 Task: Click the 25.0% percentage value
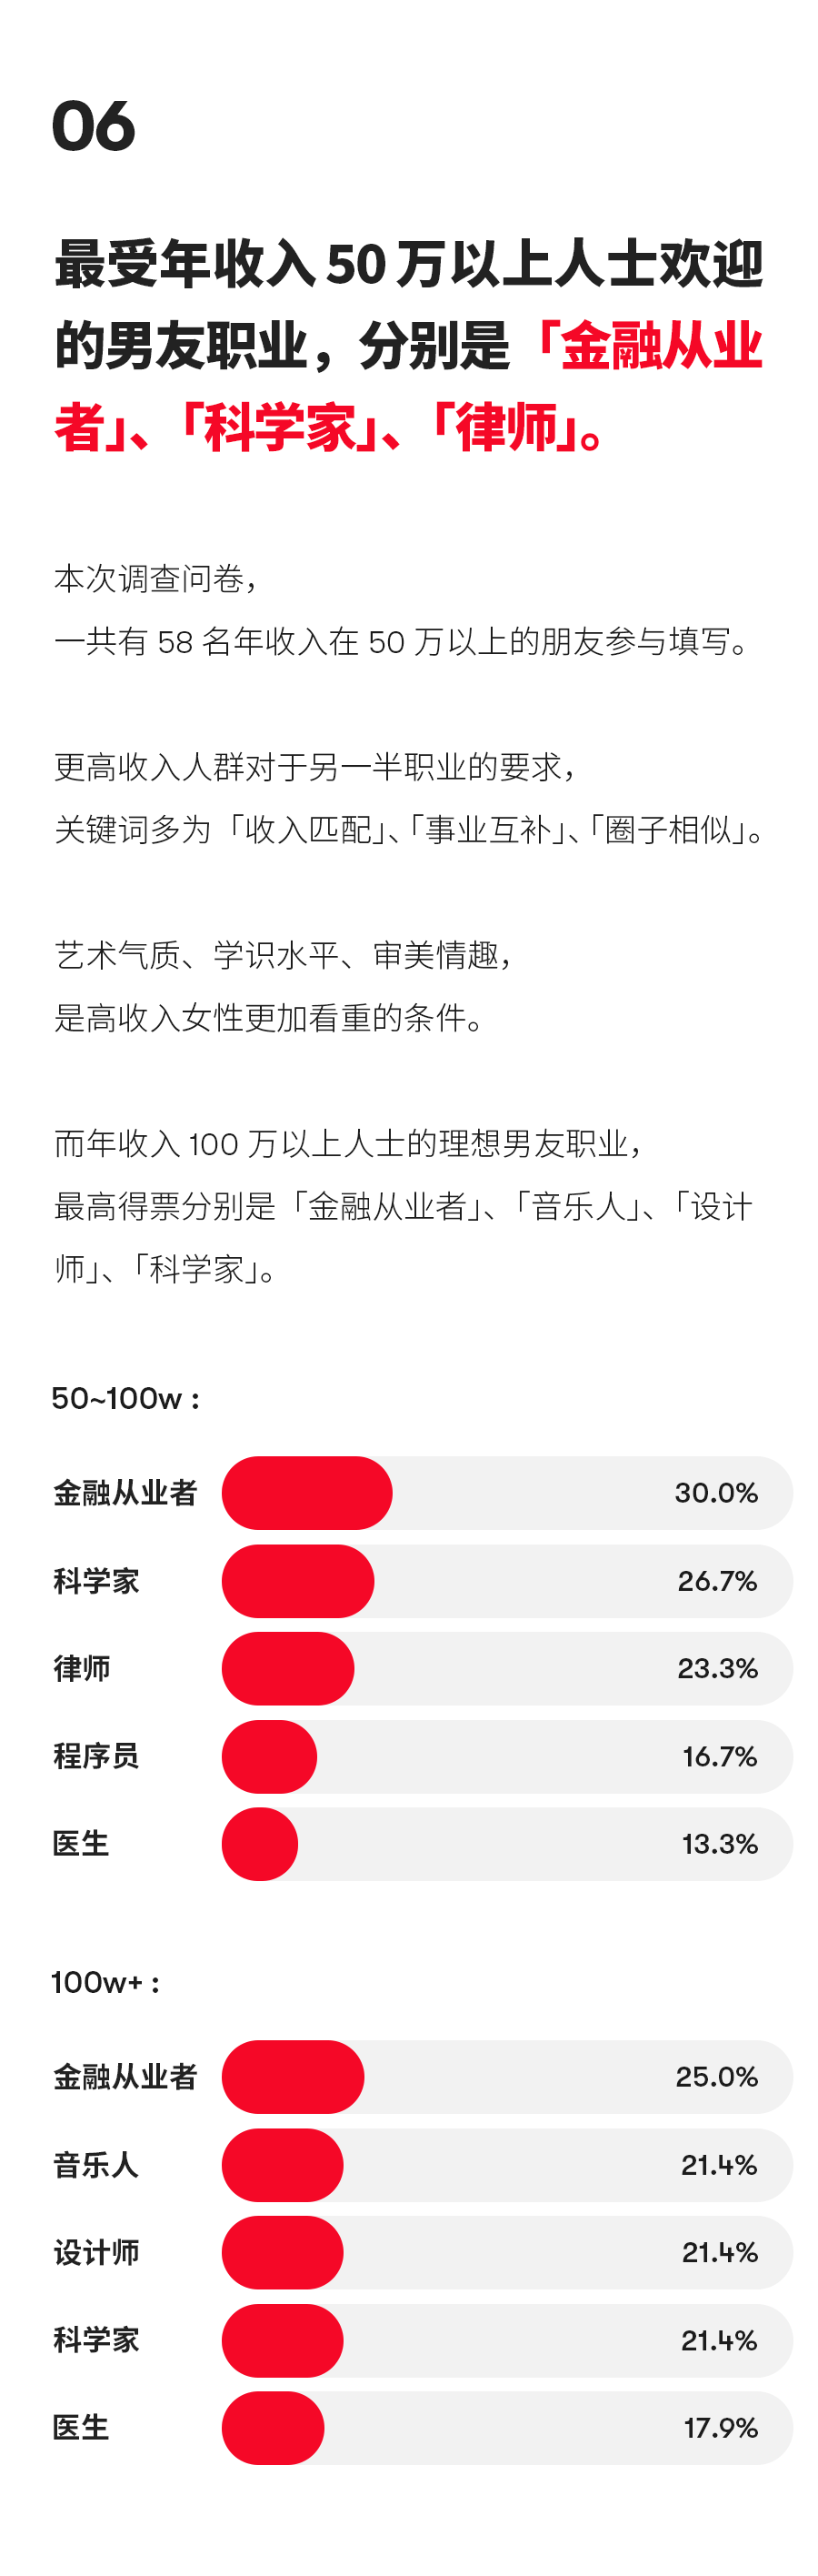pyautogui.click(x=716, y=2077)
